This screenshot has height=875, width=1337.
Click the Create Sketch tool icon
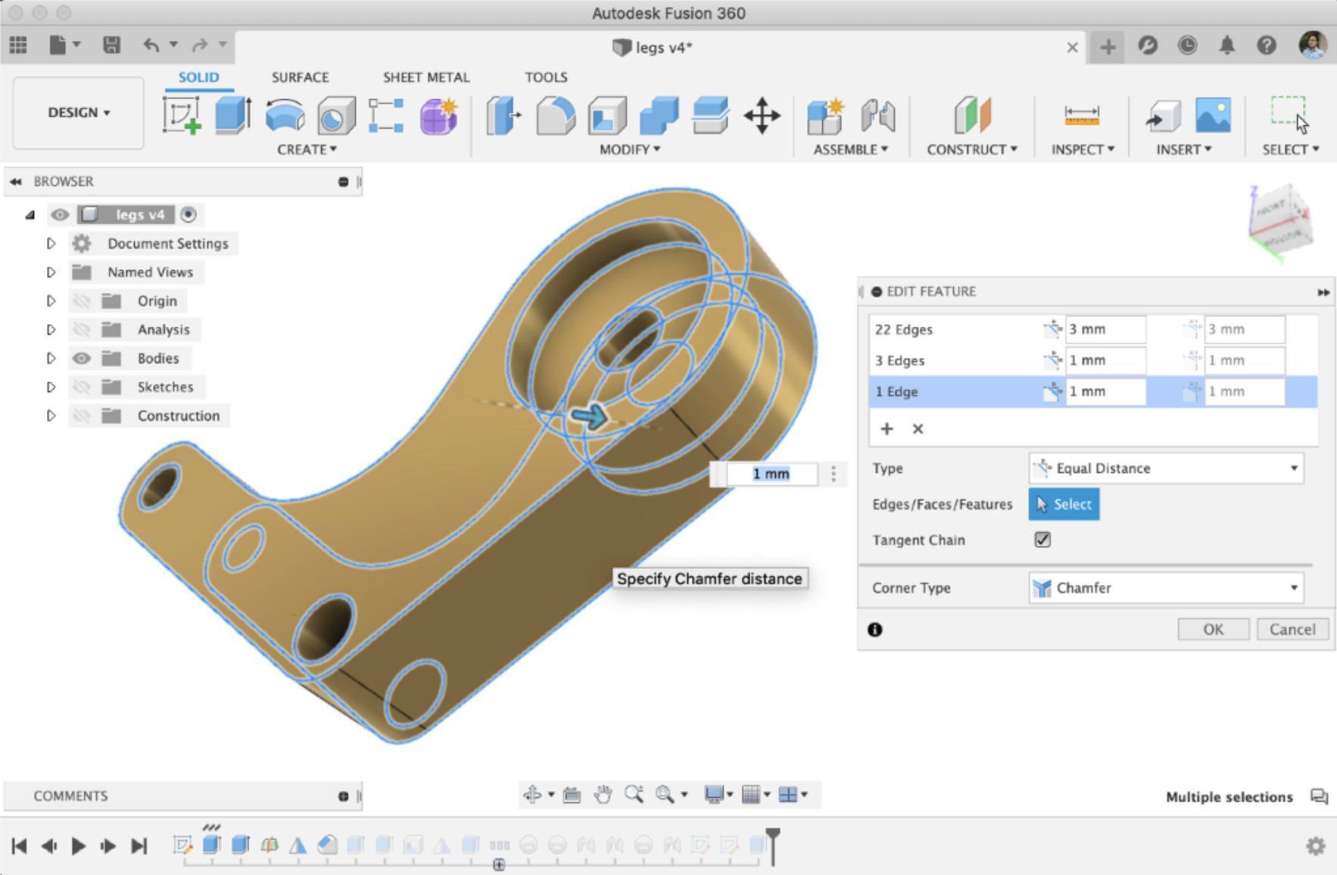pyautogui.click(x=182, y=116)
